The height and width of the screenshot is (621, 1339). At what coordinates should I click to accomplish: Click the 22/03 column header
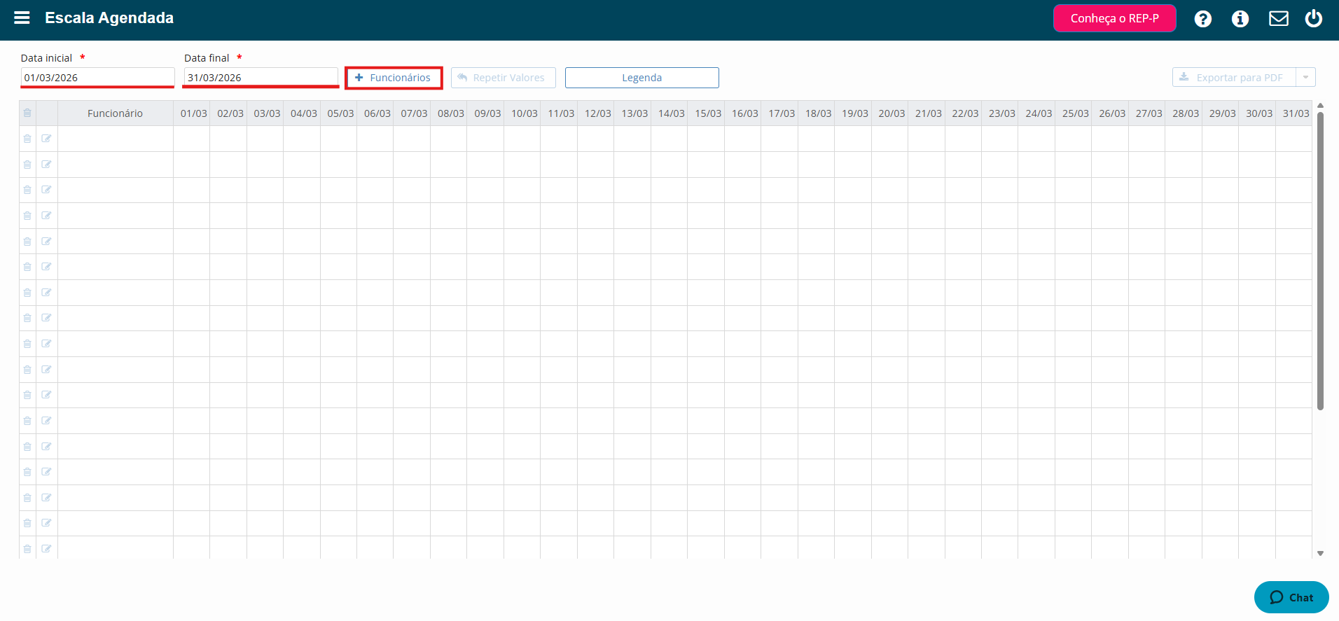tap(964, 113)
